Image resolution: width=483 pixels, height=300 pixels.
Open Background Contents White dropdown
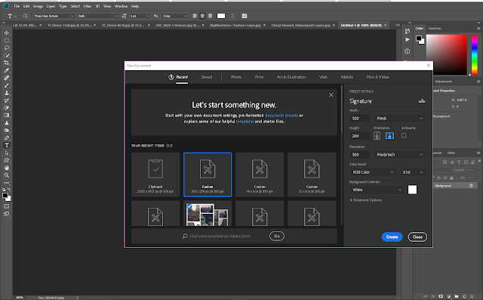pos(377,190)
